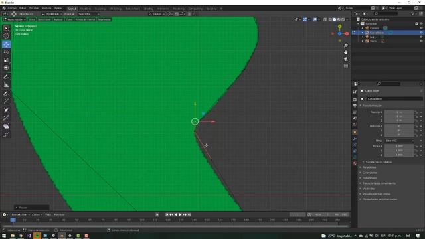Open the Archivo menu
Screen dimensions: 425x239
(12, 9)
